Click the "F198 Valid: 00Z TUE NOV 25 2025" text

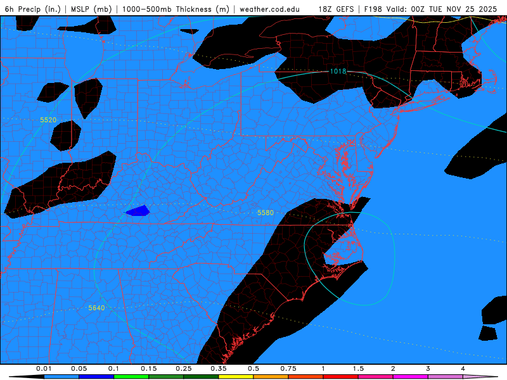[430, 9]
